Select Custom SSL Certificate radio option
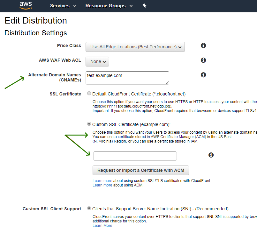Image resolution: width=257 pixels, height=231 pixels. click(89, 124)
